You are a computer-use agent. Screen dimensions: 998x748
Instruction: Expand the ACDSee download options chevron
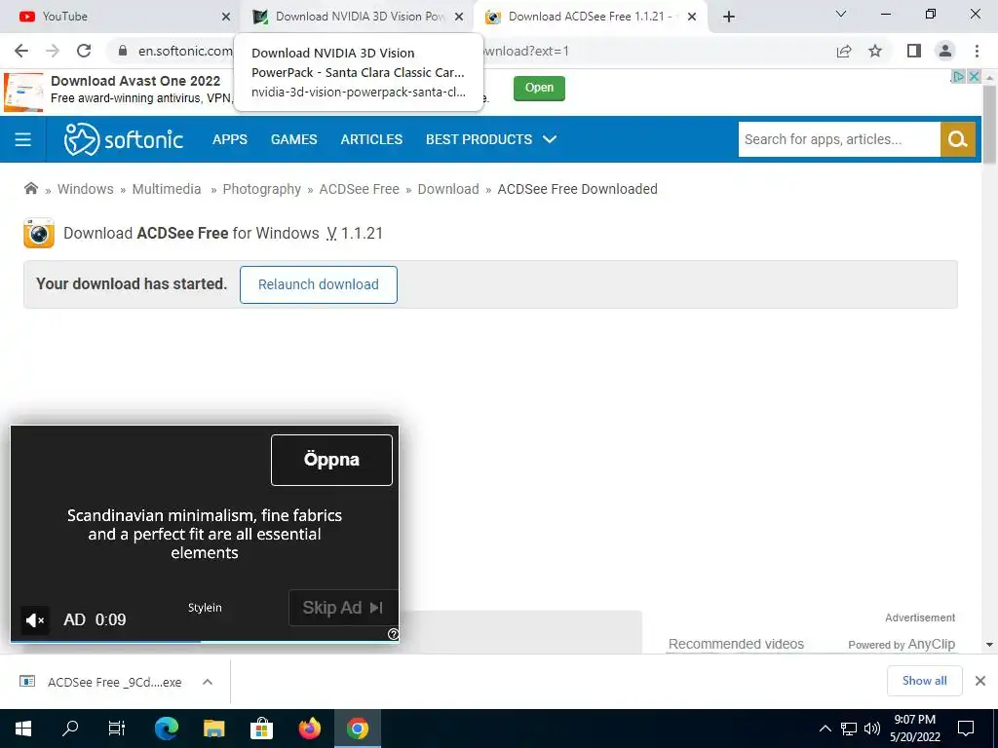(x=207, y=682)
